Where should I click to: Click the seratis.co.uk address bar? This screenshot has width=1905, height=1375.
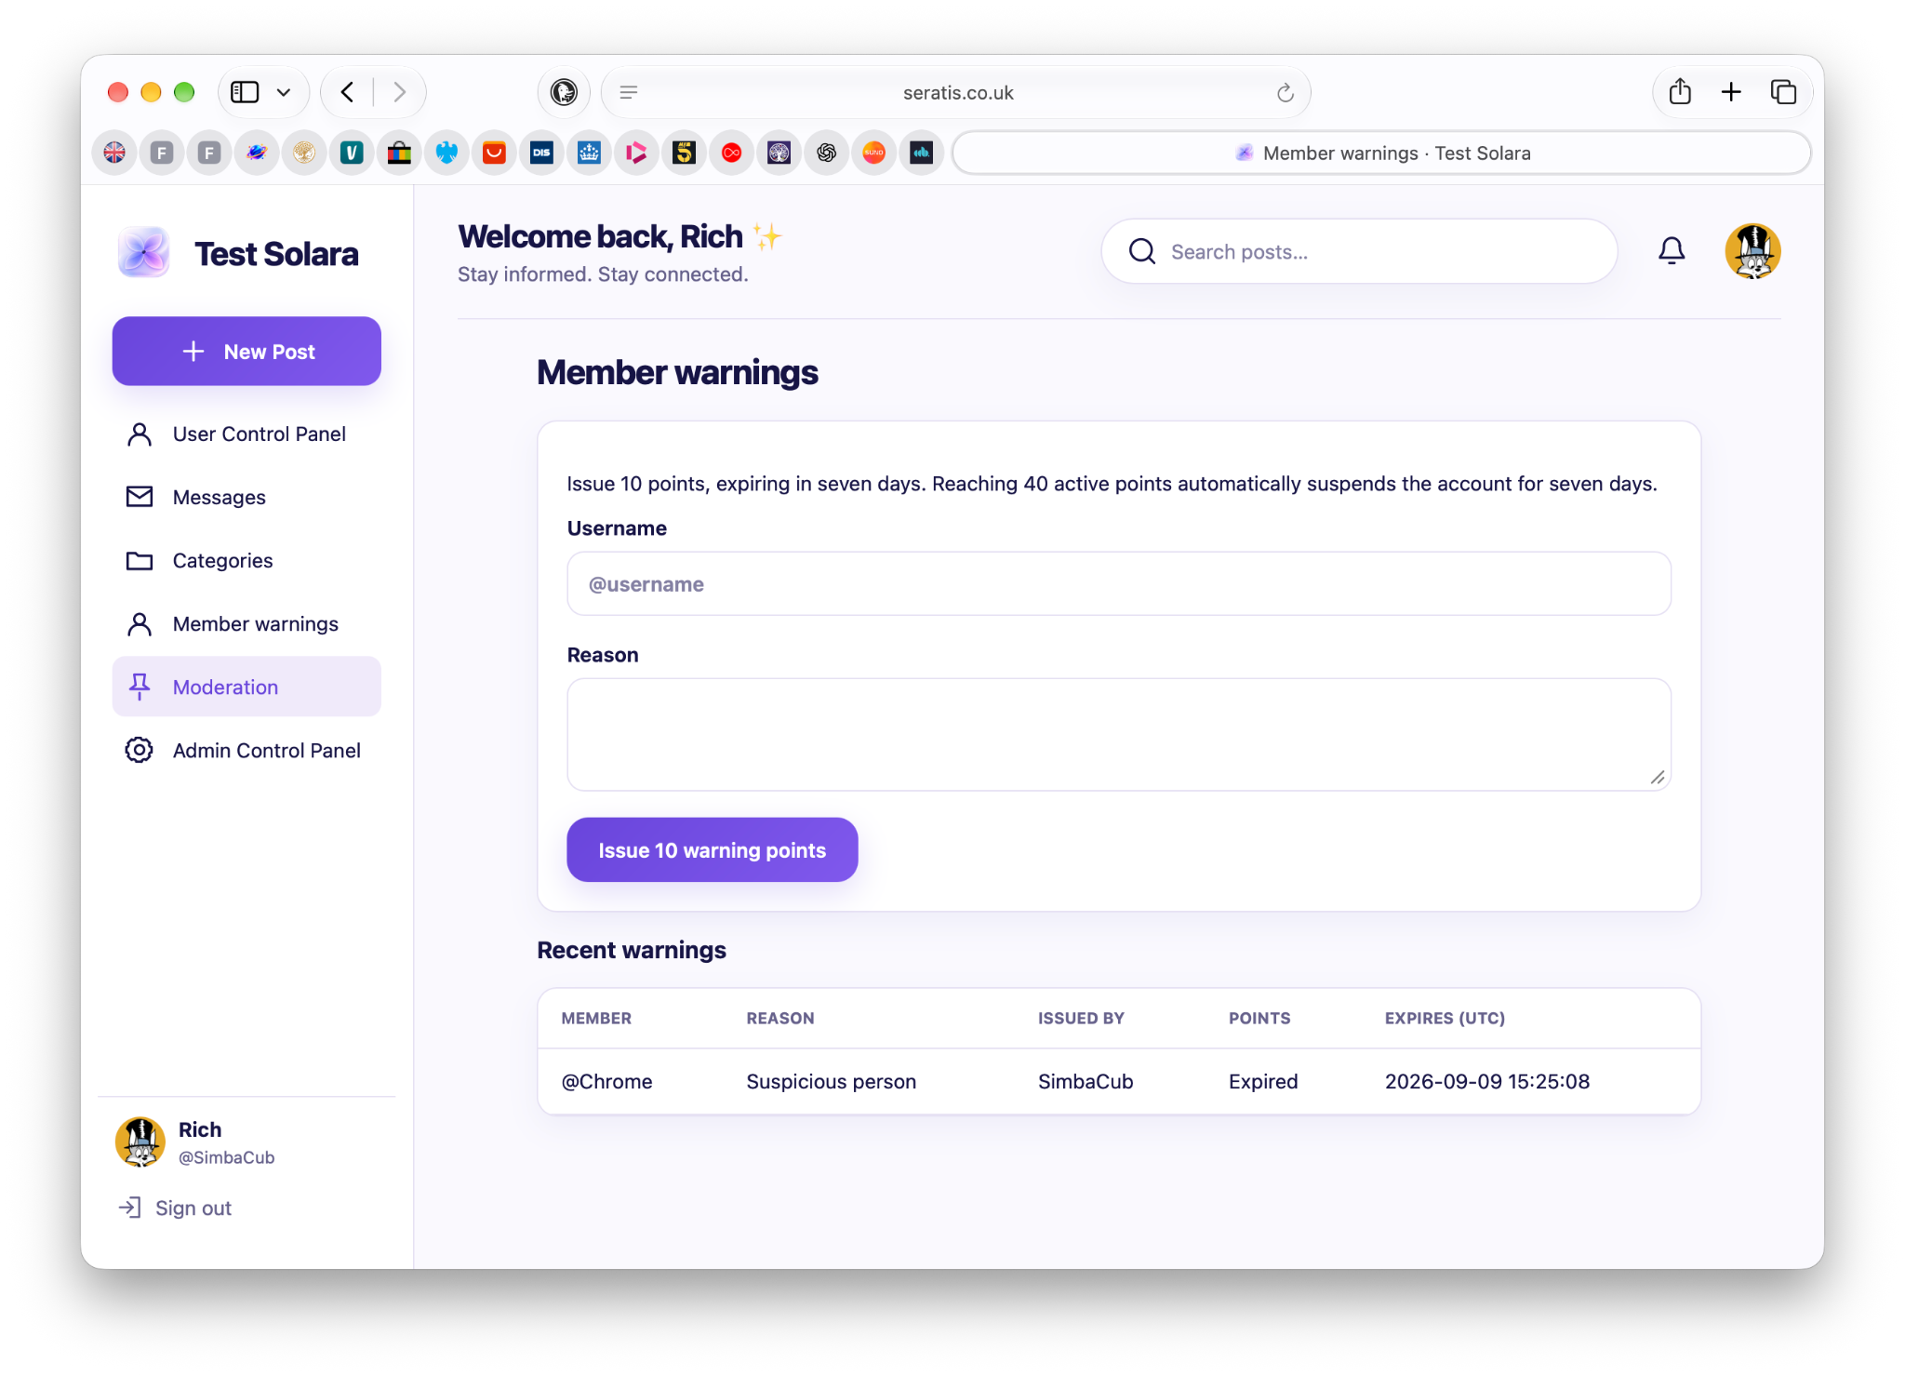coord(957,92)
